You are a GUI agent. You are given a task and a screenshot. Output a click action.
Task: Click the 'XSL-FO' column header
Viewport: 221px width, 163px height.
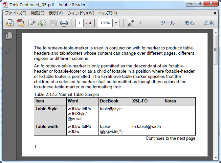pos(147,101)
